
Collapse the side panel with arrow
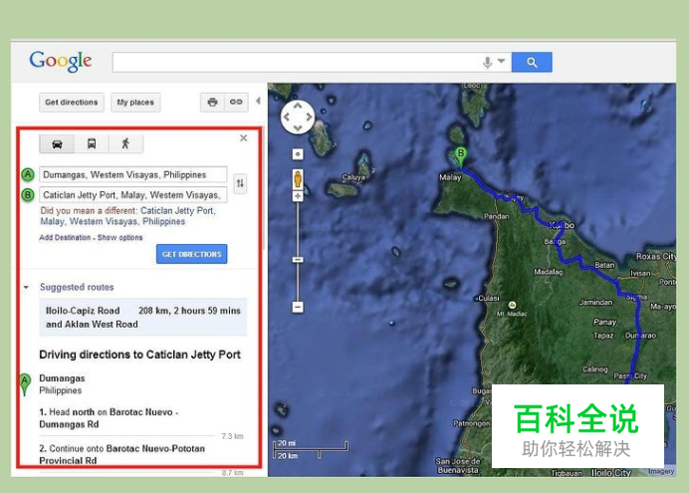coord(259,101)
